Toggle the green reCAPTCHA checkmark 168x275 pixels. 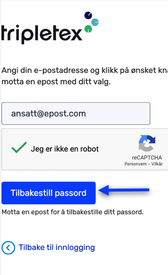(19, 148)
